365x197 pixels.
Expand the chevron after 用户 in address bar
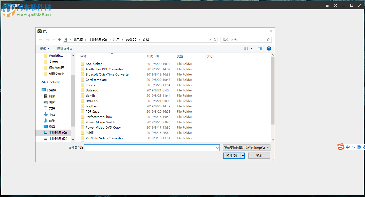click(x=122, y=40)
